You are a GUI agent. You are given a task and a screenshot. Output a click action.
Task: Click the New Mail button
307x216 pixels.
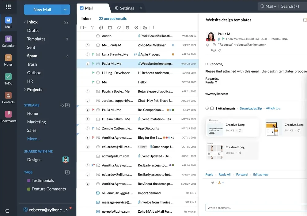coord(42,10)
